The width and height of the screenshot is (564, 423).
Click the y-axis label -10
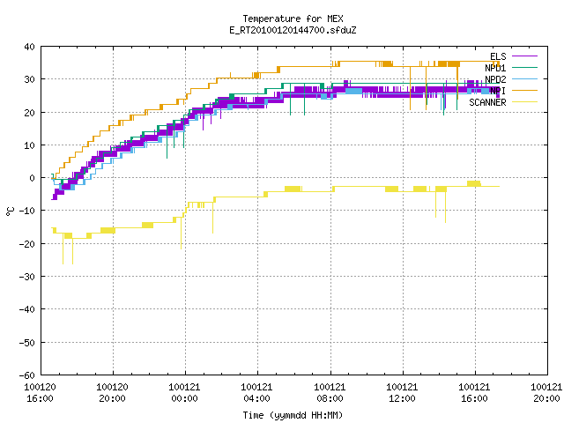click(x=27, y=211)
